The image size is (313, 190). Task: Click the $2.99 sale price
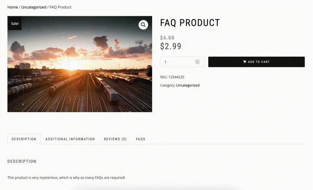[x=171, y=46]
